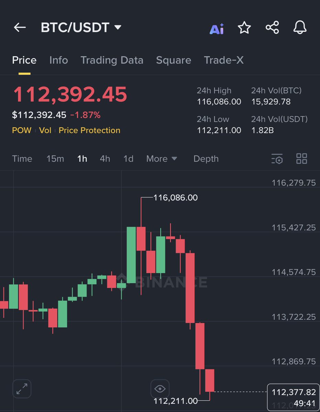320x412 pixels.
Task: Expand the More intervals dropdown
Action: click(162, 159)
